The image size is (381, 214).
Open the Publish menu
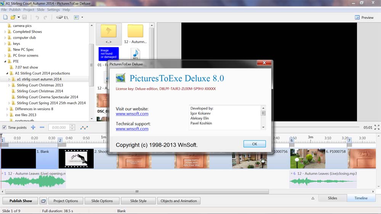coord(15,10)
